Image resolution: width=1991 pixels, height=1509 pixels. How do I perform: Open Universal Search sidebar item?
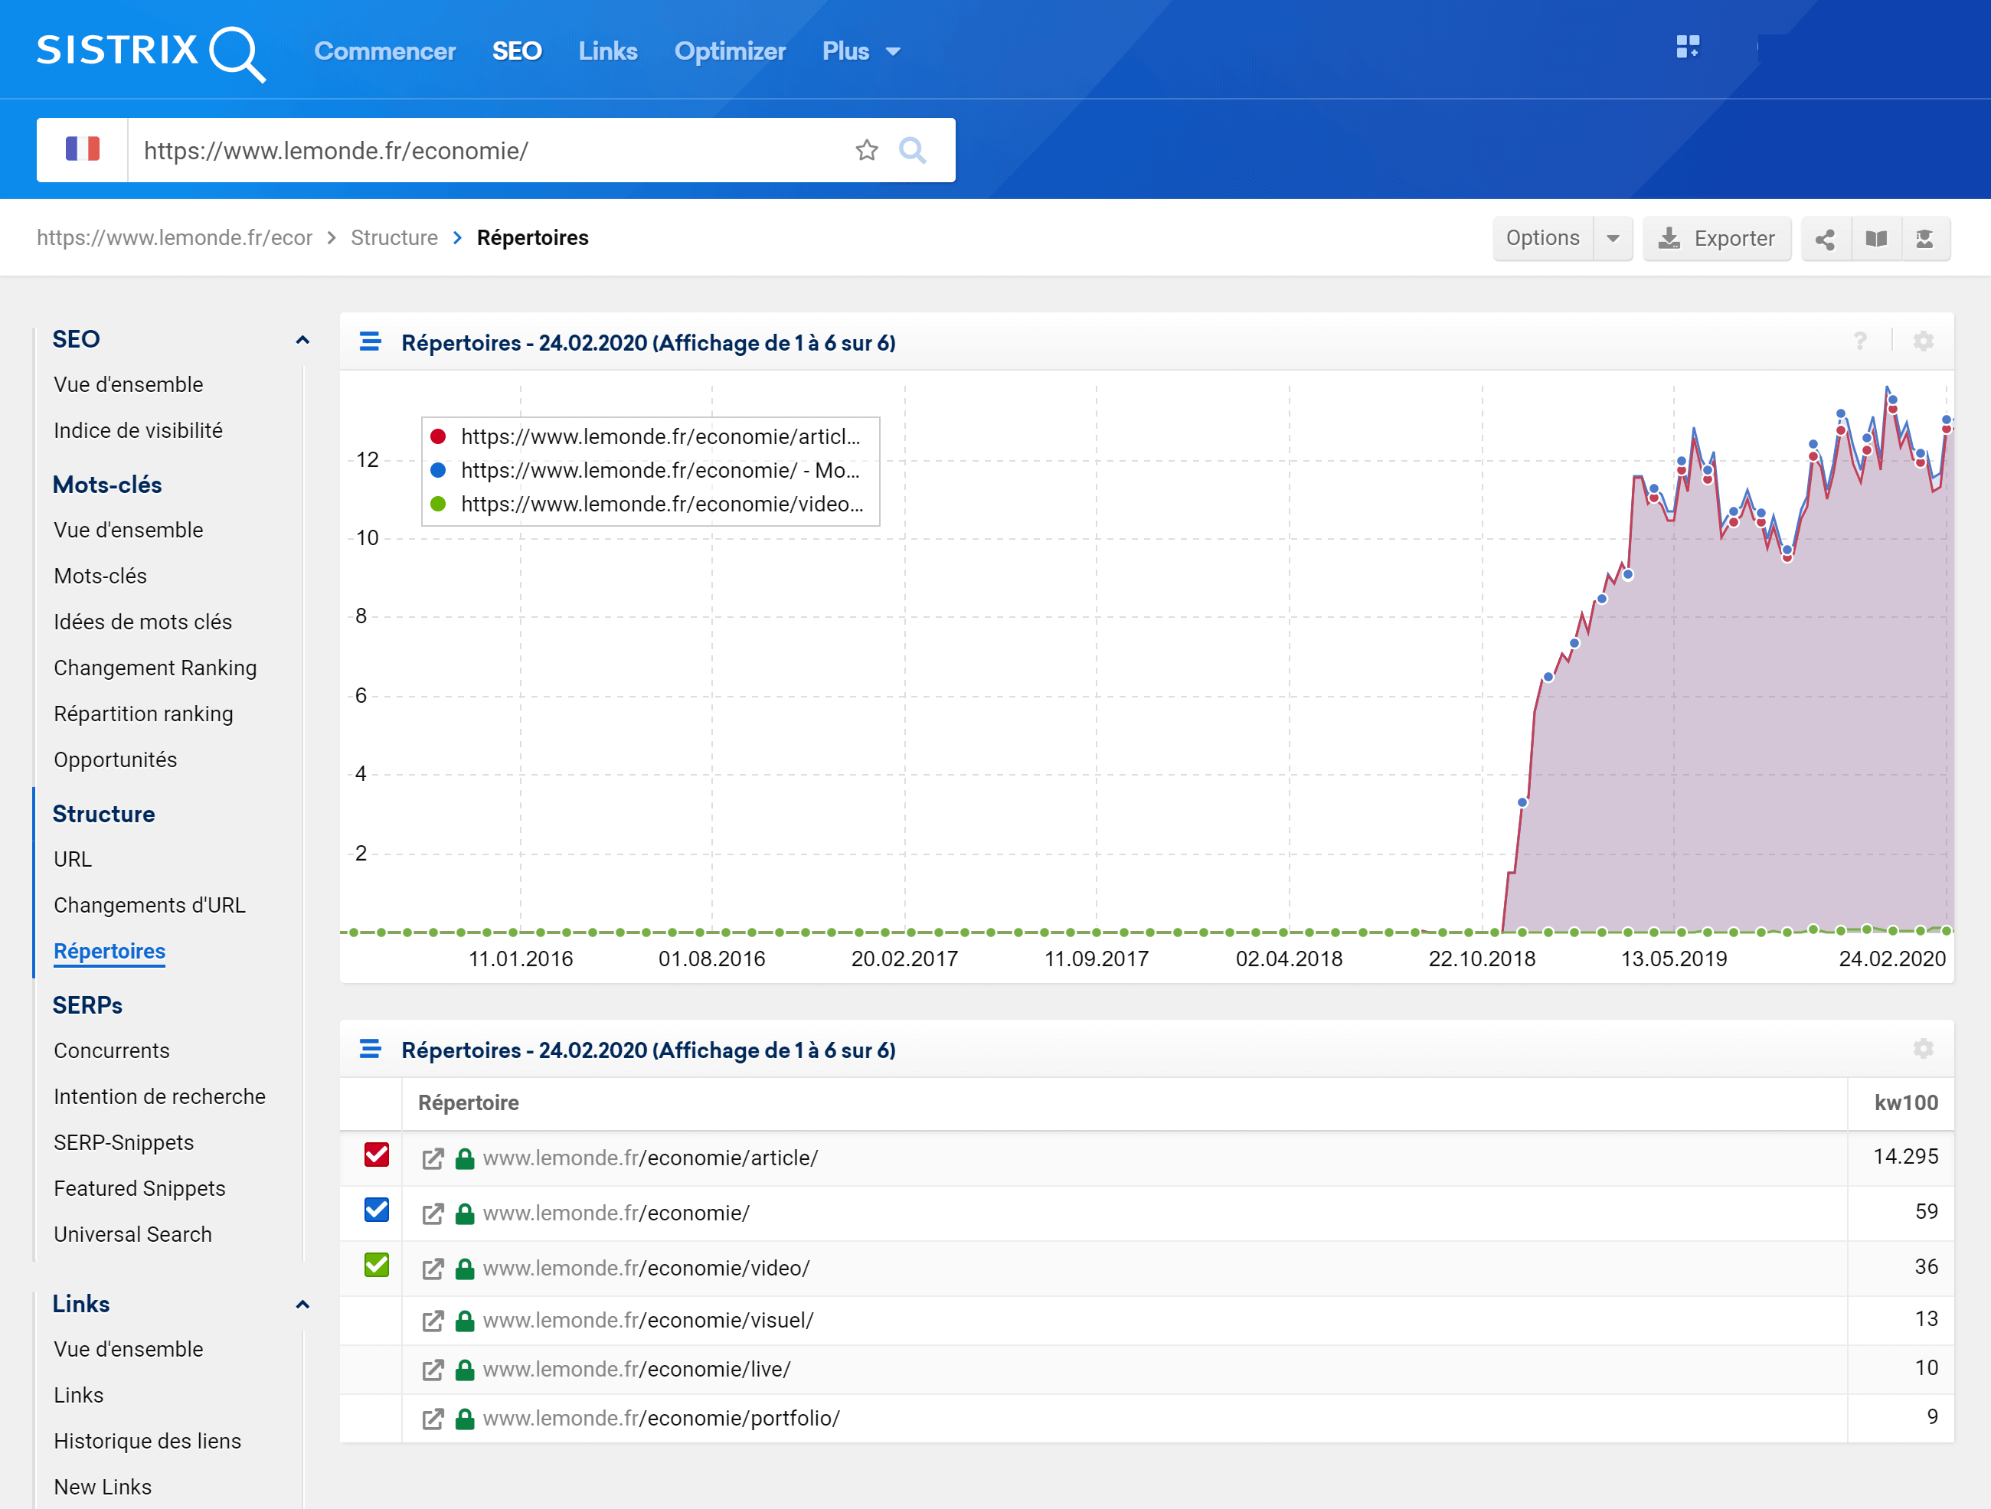pyautogui.click(x=132, y=1233)
